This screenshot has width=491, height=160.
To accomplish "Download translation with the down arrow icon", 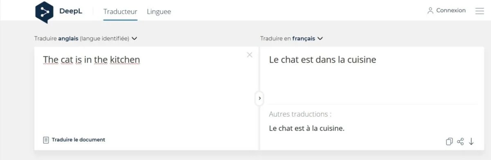I will [471, 142].
